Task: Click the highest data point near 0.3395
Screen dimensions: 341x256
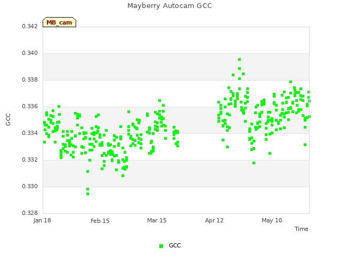Action: 239,60
